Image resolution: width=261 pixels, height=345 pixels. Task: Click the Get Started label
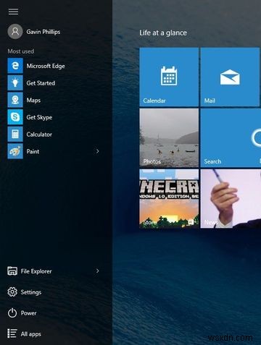pyautogui.click(x=41, y=83)
